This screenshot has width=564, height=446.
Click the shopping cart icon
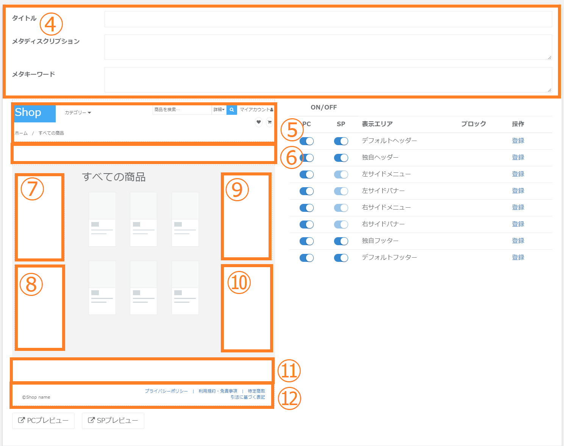(x=269, y=122)
